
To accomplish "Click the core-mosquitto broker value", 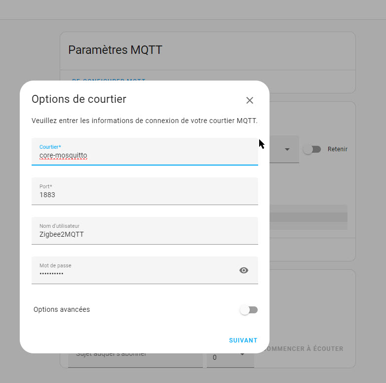I will (63, 155).
